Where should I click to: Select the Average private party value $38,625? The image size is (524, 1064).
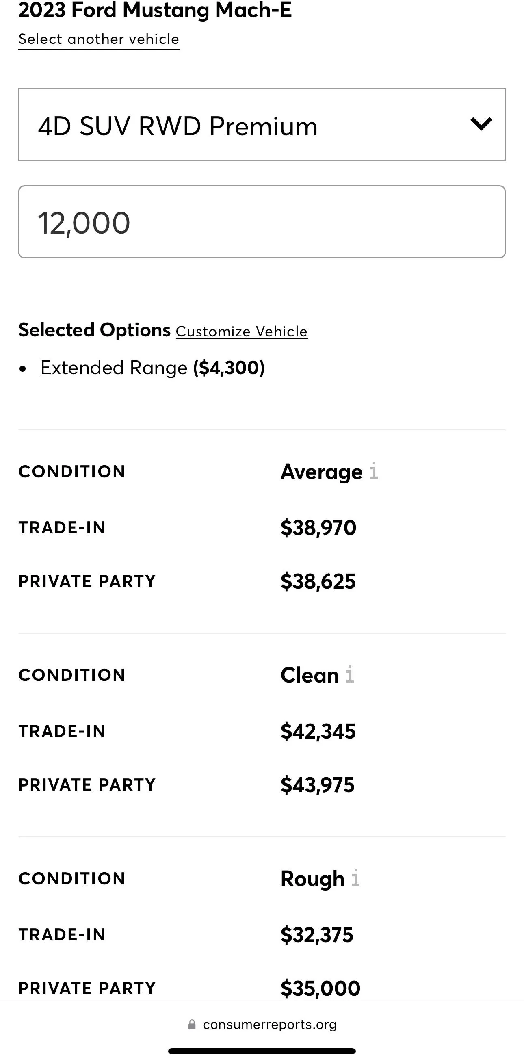point(318,581)
